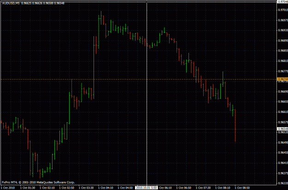Click the 0.96775 price axis label

(283, 71)
